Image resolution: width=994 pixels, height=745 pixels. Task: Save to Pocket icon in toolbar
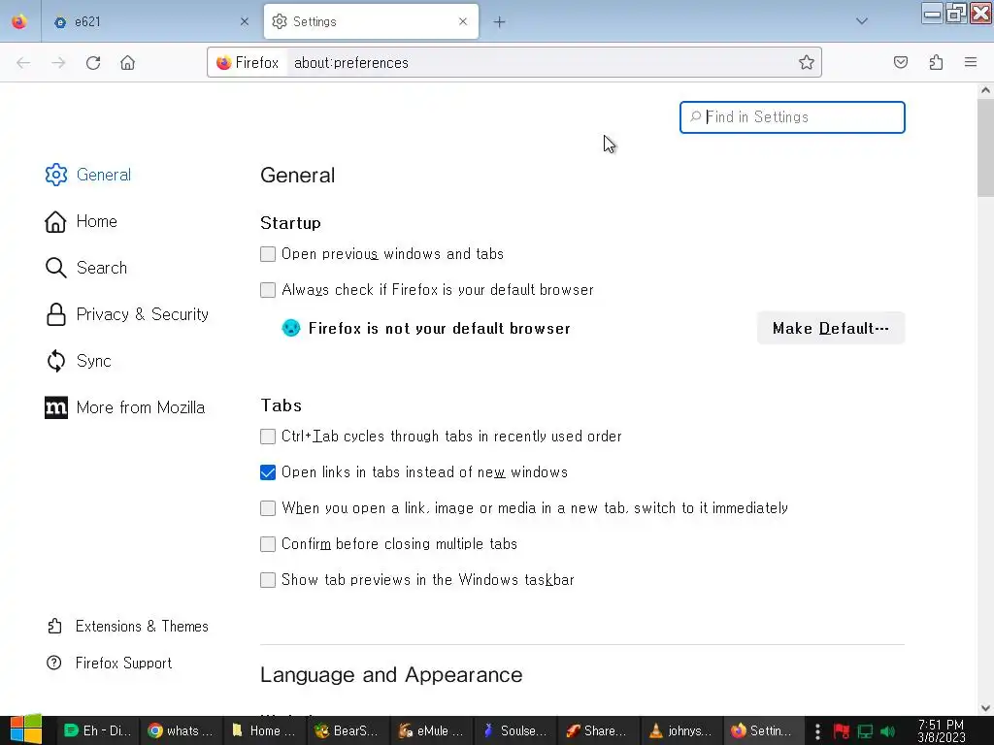900,62
